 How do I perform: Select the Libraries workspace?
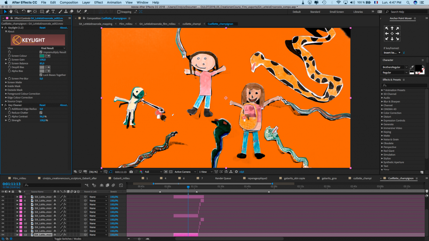click(x=358, y=12)
